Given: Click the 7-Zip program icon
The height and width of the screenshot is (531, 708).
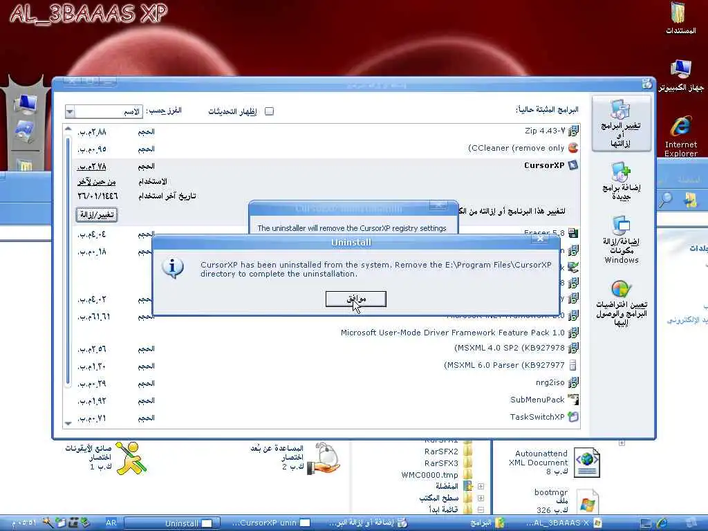Looking at the screenshot, I should click(x=573, y=131).
